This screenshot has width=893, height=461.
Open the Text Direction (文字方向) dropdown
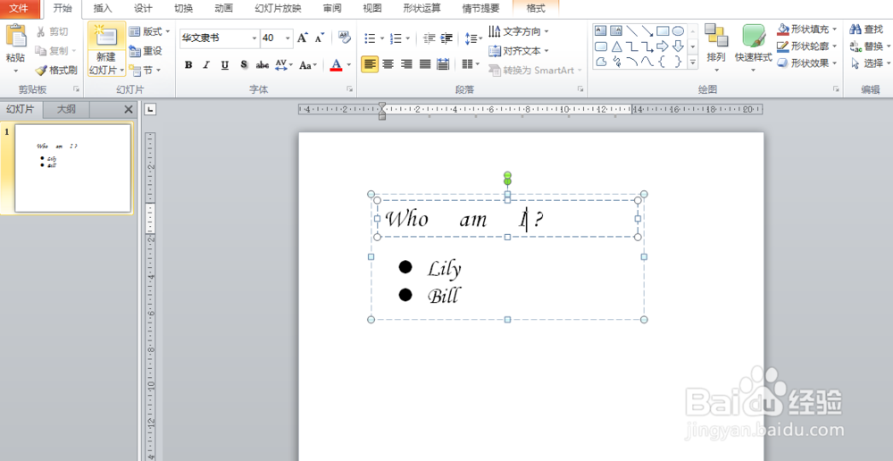[x=519, y=31]
